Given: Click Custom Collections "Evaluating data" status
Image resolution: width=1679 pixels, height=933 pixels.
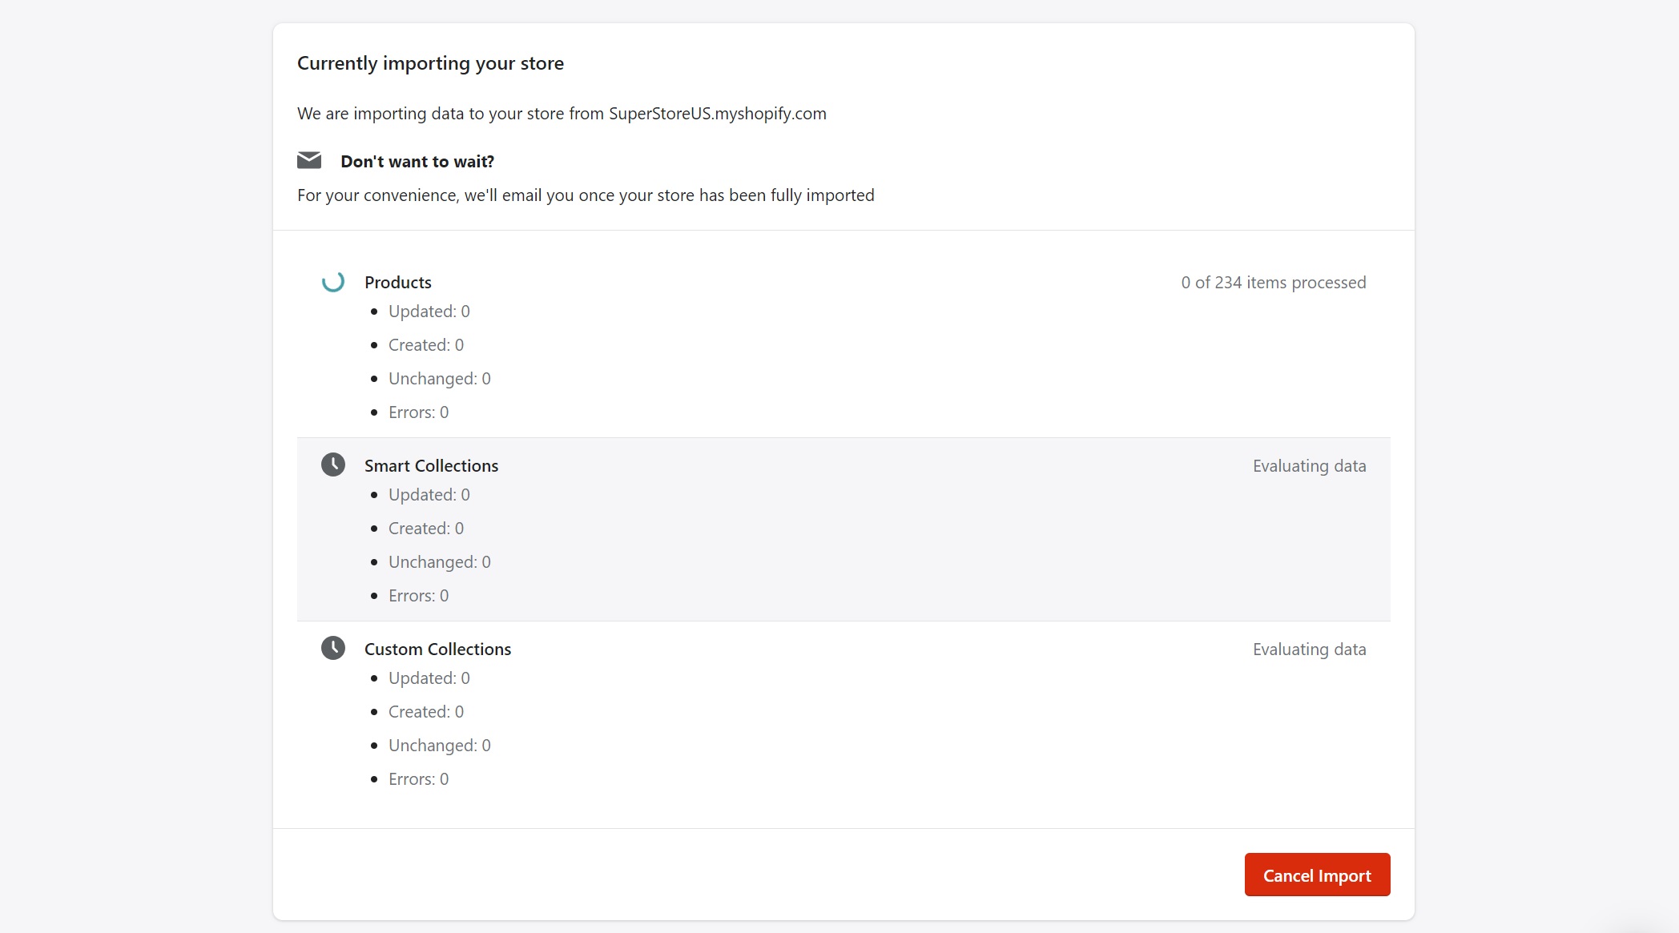Looking at the screenshot, I should (x=1310, y=649).
